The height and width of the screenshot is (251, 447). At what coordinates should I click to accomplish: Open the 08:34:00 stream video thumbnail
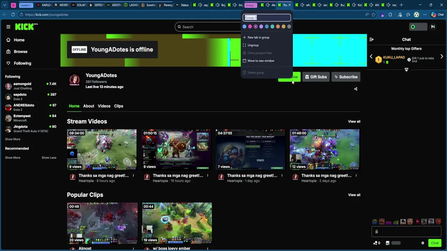[x=102, y=150]
